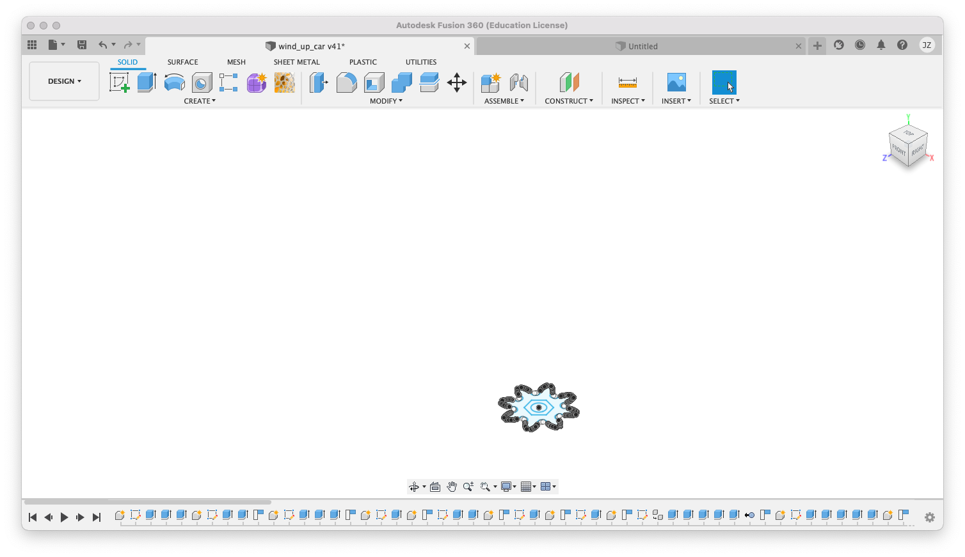Switch to the MESH tab
Screen dimensions: 965x557
tap(236, 62)
